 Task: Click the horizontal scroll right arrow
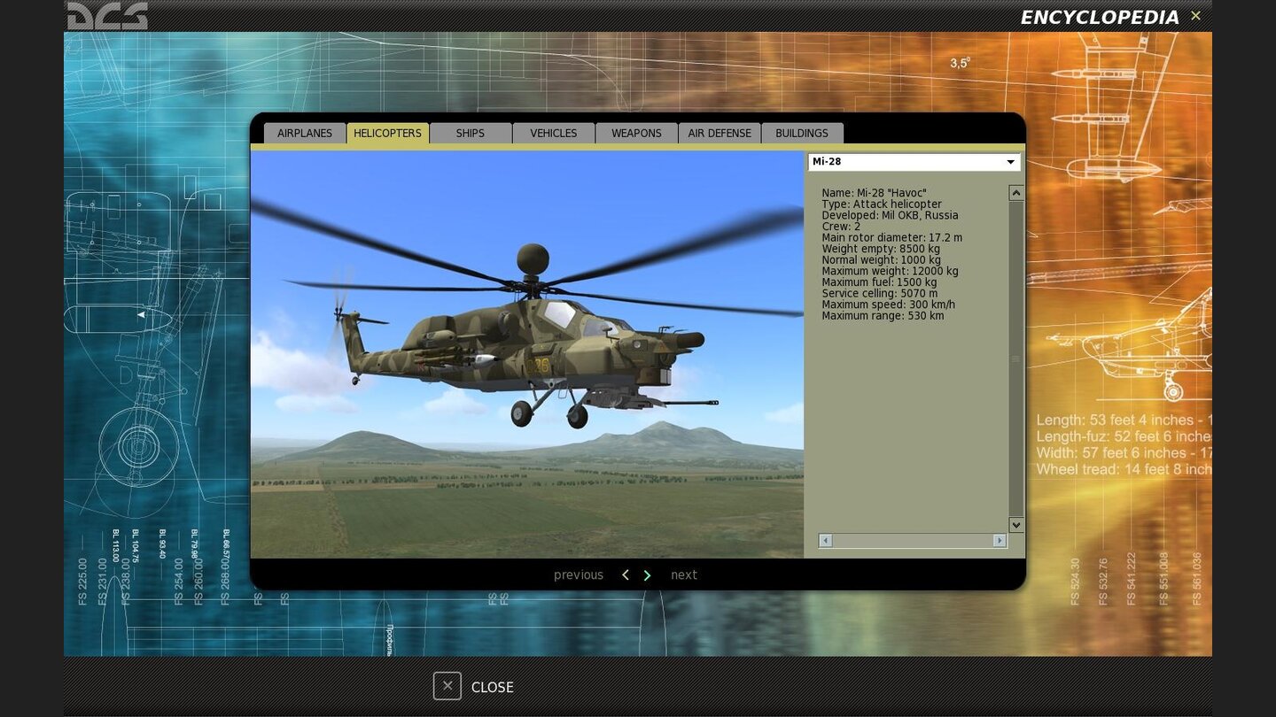coord(1000,540)
